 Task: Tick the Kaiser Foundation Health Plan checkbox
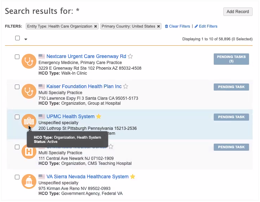coord(17,87)
